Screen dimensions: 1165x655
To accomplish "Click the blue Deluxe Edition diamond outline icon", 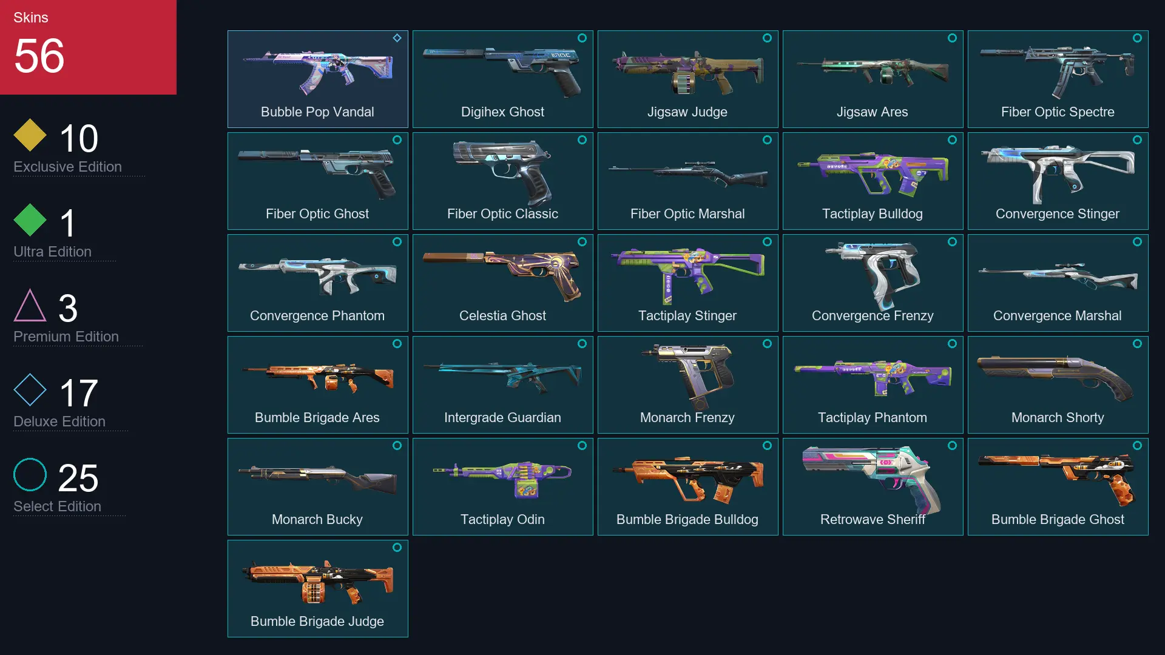I will click(x=30, y=389).
